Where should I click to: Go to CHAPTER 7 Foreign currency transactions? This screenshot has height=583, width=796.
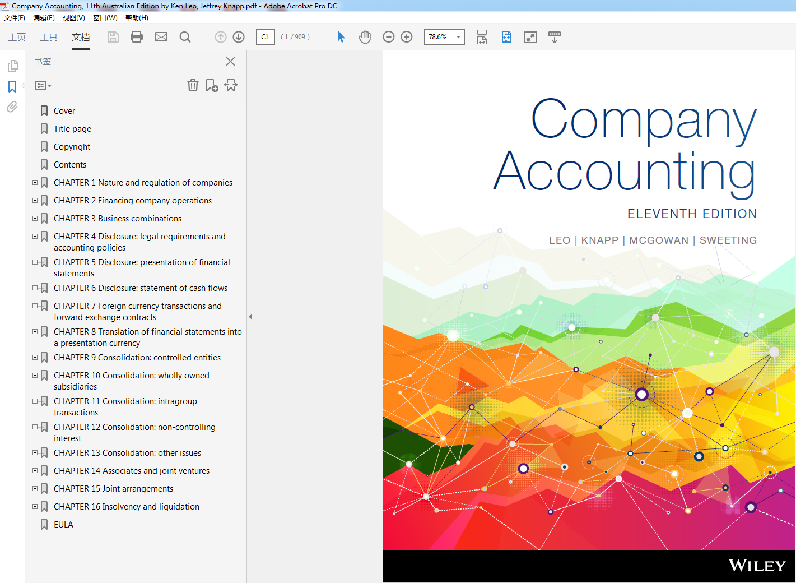coord(138,312)
